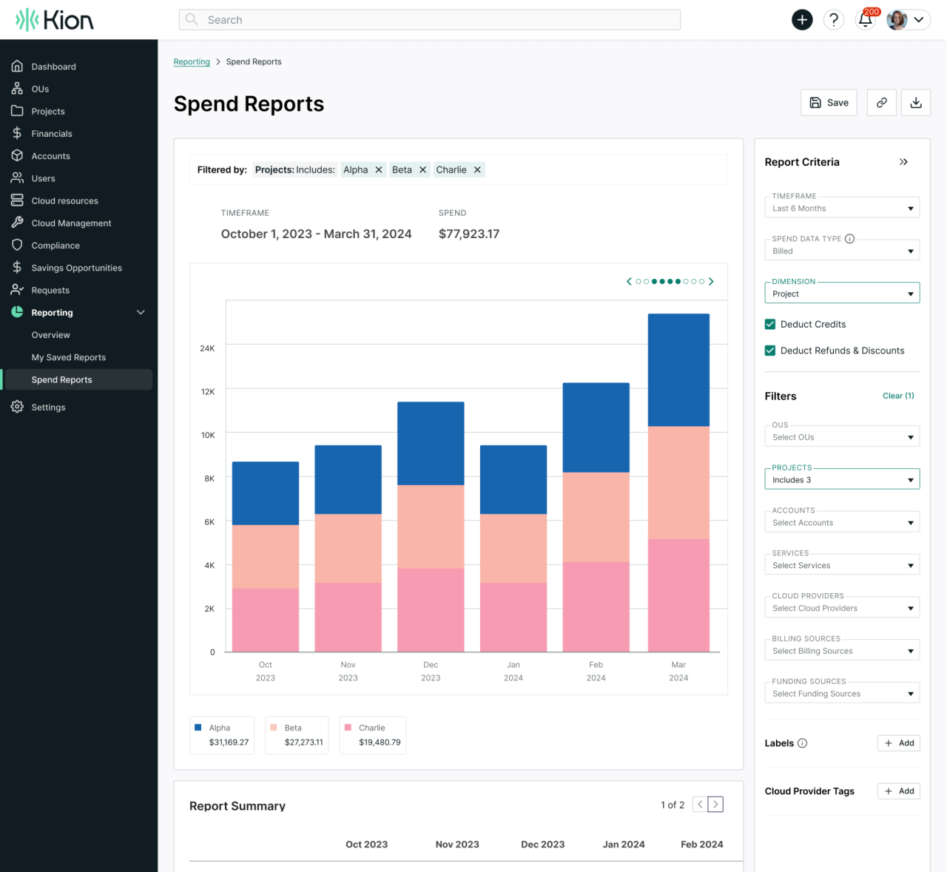947x872 pixels.
Task: Click the Kion logo
Action: (54, 19)
